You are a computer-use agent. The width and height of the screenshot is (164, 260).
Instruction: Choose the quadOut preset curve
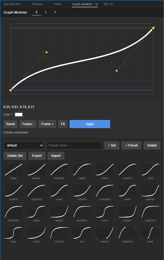[37, 191]
